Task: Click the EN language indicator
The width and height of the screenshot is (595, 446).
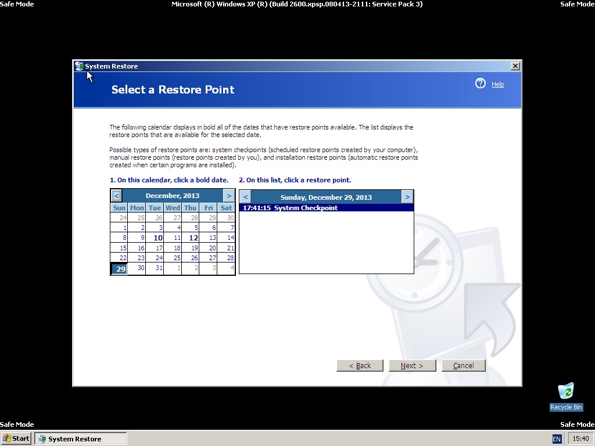Action: pos(556,439)
